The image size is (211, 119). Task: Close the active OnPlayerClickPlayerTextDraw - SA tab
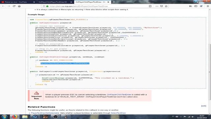[108, 2]
